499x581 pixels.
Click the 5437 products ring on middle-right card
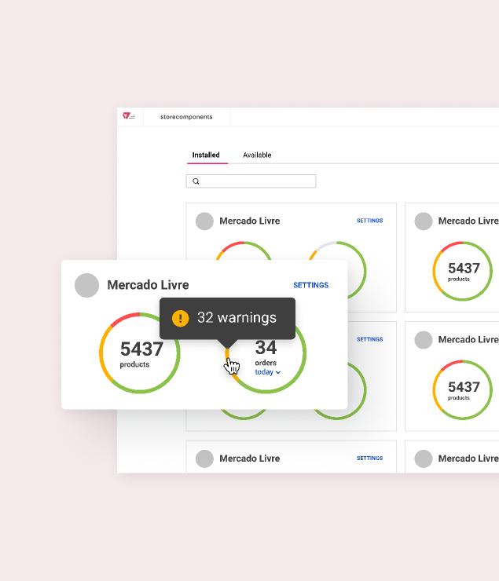(x=462, y=389)
